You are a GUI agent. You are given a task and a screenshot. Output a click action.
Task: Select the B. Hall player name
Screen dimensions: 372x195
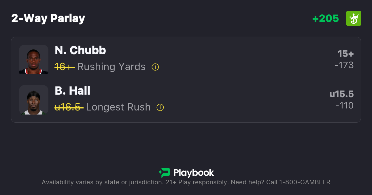pyautogui.click(x=72, y=91)
